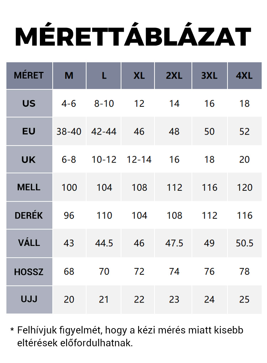Click the waist value 96
The height and width of the screenshot is (363, 267).
click(x=69, y=215)
